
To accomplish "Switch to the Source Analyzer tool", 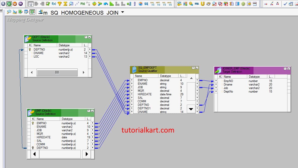I will (9, 12).
